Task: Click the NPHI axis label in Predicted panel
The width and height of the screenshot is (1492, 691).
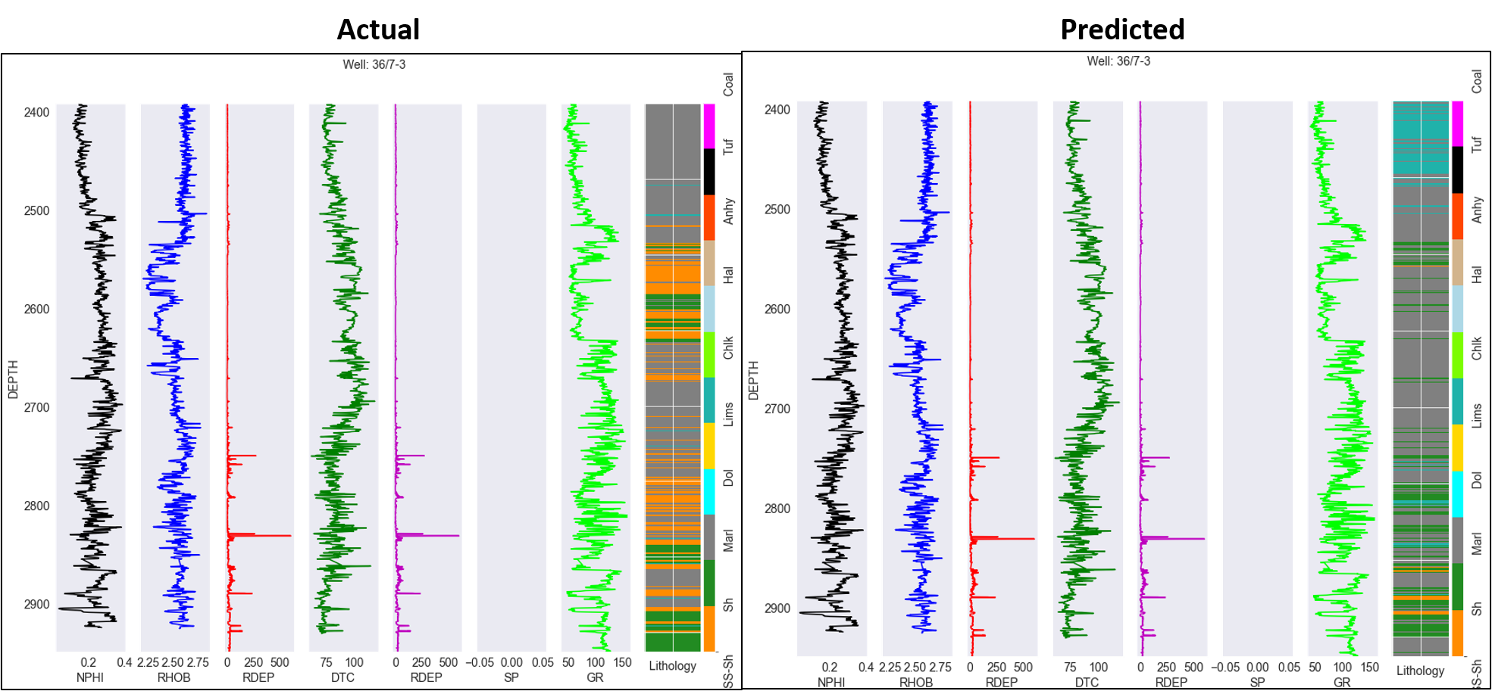Action: (x=831, y=683)
